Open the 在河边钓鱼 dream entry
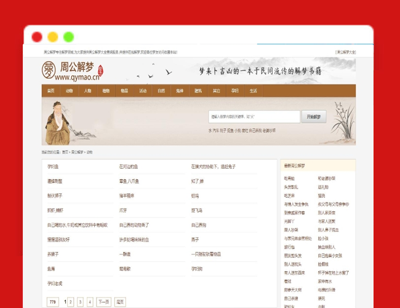The height and width of the screenshot is (308, 400). 129,167
